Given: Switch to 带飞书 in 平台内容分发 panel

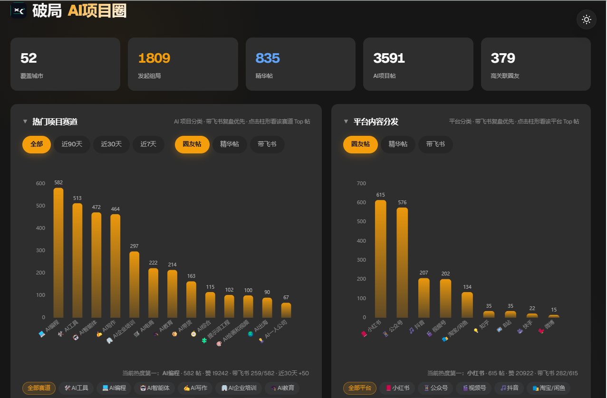Looking at the screenshot, I should (x=435, y=144).
